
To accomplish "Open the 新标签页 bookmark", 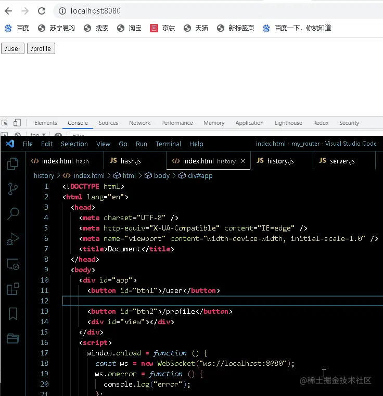I will [235, 28].
